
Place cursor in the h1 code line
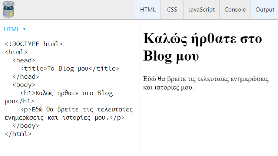pos(59,97)
